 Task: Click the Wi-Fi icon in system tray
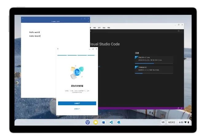click(x=186, y=122)
